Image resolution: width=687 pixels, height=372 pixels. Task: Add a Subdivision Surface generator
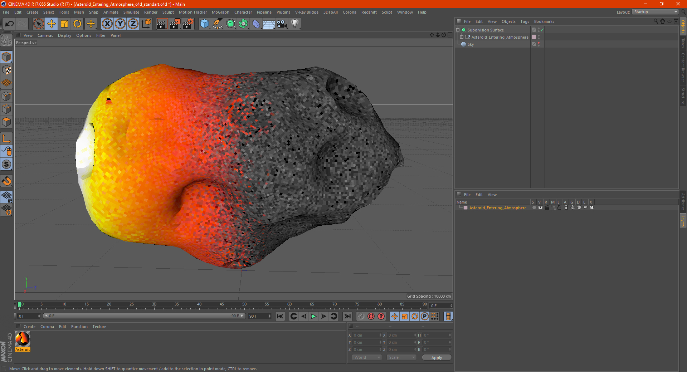click(230, 24)
